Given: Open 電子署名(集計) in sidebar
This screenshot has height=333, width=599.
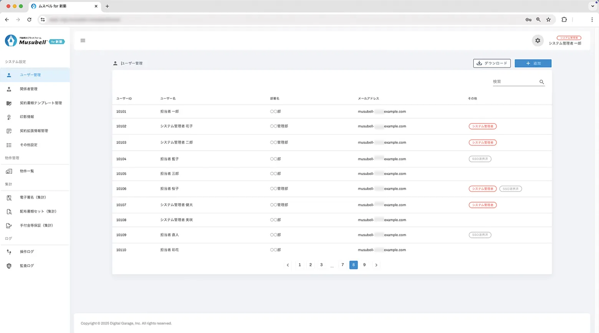Looking at the screenshot, I should (33, 197).
